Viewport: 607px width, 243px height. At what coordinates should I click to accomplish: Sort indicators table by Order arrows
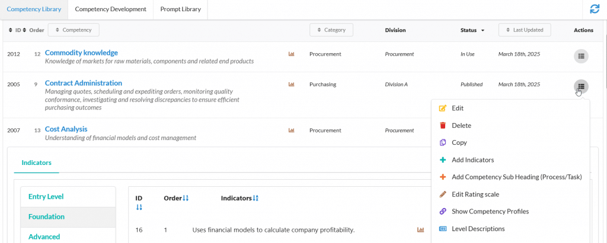(186, 198)
